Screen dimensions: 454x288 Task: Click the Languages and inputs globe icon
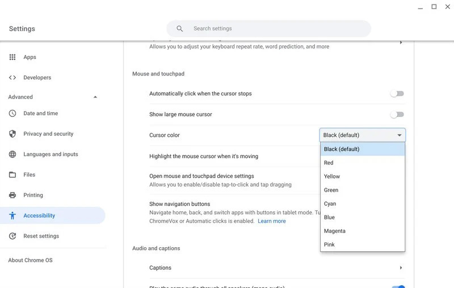coord(12,154)
